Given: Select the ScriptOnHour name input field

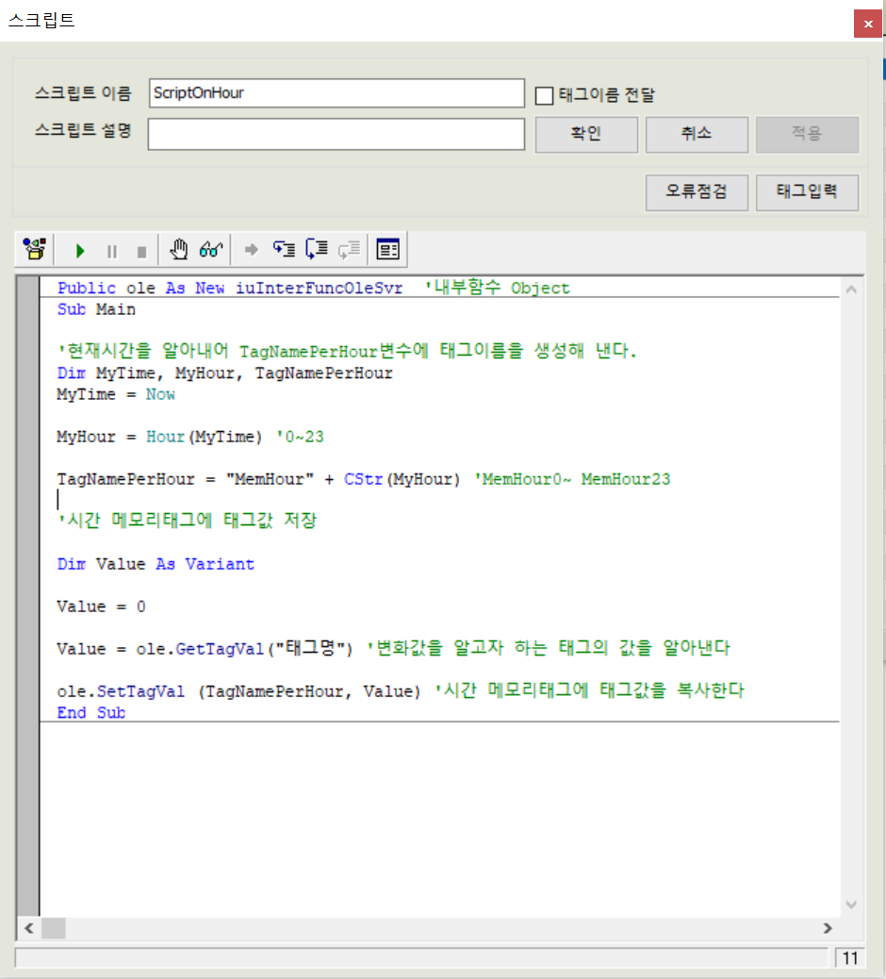Looking at the screenshot, I should pos(336,93).
